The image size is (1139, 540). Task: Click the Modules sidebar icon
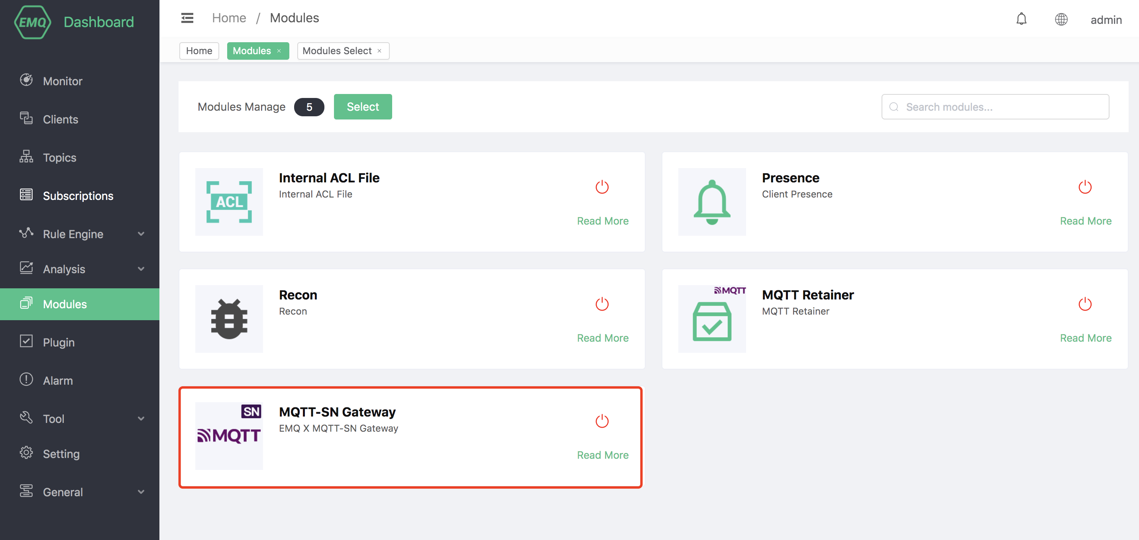26,303
